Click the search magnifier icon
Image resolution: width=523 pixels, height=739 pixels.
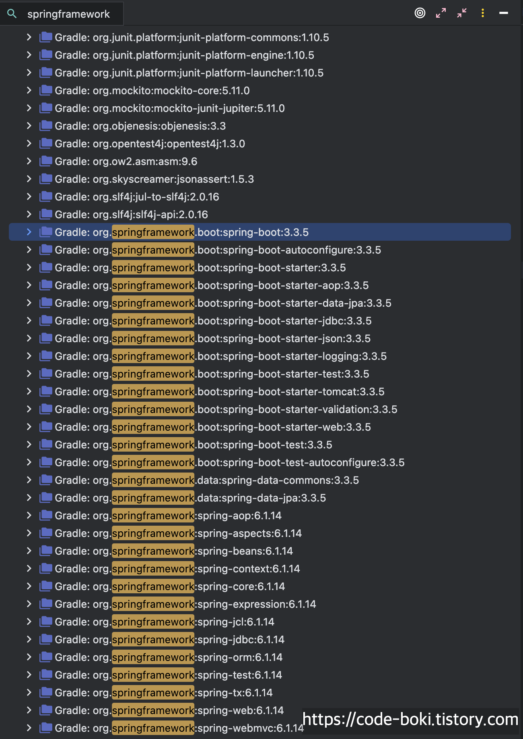coord(12,14)
